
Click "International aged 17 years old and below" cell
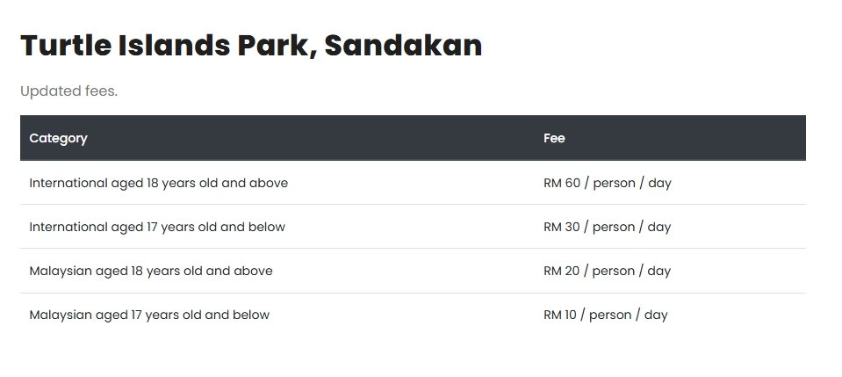point(157,227)
